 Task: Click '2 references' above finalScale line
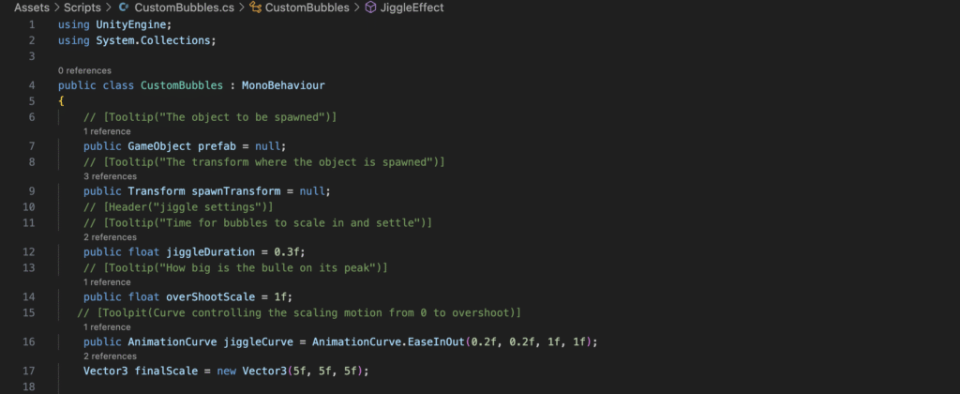[x=110, y=356]
